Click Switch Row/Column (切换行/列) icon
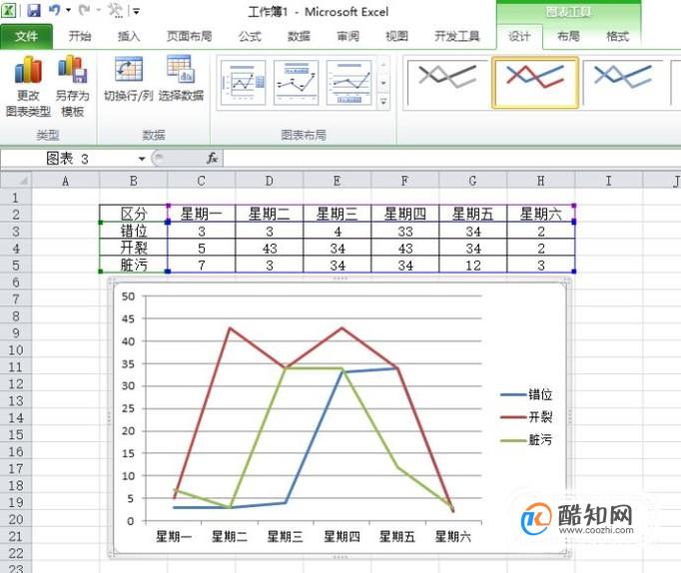 point(129,79)
